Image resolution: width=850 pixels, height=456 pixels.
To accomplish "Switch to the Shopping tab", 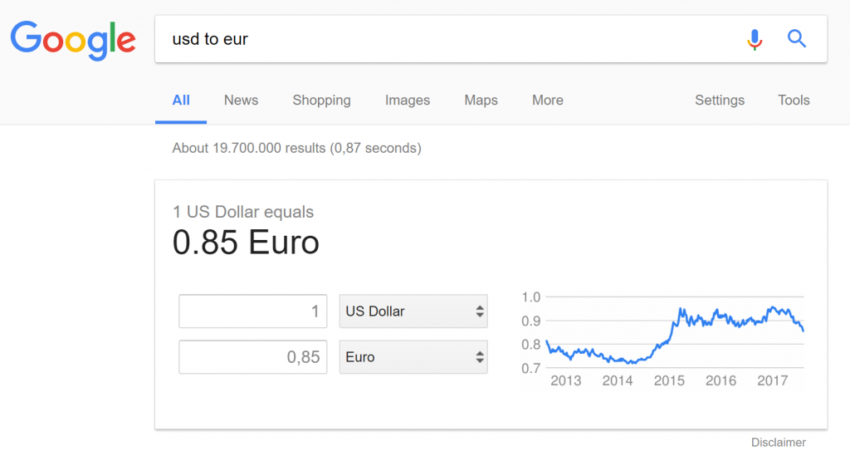I will [x=321, y=101].
